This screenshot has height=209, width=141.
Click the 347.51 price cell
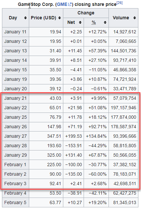pos(46,136)
